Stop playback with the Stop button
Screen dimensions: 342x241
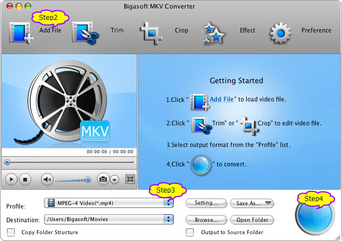(x=25, y=179)
